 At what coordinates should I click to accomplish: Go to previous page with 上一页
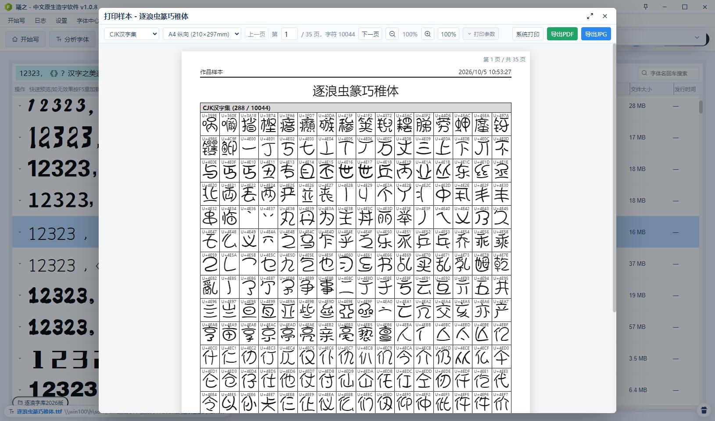(x=257, y=34)
